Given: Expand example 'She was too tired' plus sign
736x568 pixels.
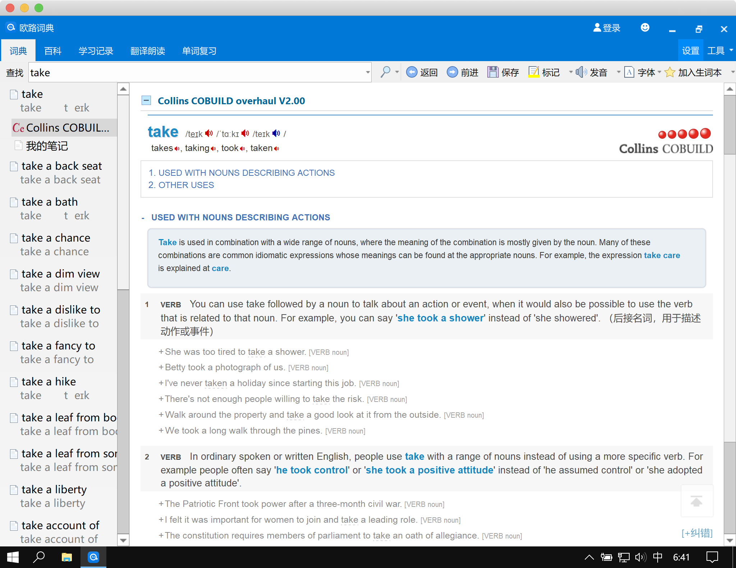Looking at the screenshot, I should 161,352.
